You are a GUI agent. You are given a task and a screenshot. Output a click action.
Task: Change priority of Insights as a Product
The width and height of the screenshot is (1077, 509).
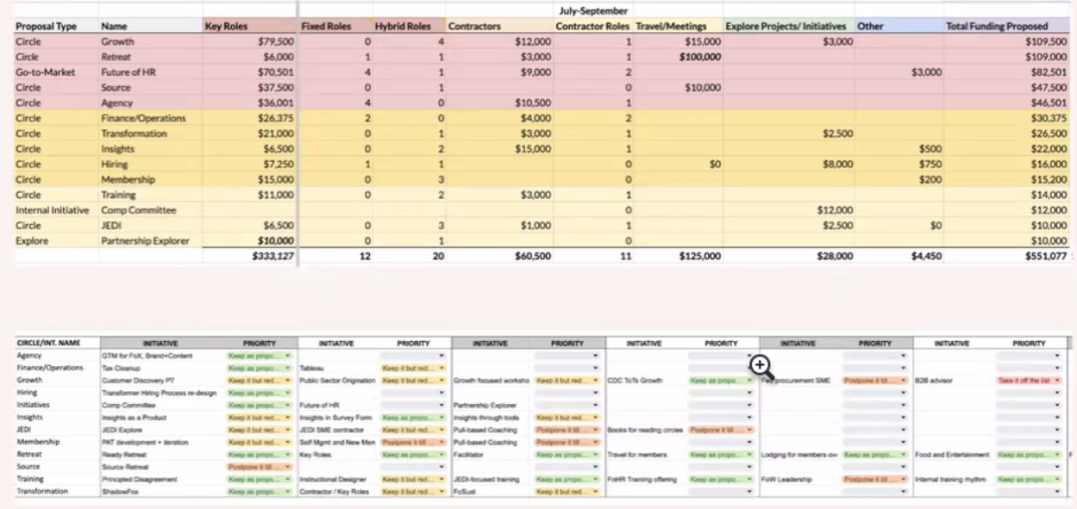(259, 417)
